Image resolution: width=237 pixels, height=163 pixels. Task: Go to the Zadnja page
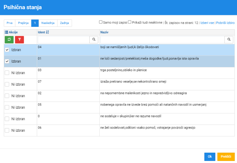point(64,23)
